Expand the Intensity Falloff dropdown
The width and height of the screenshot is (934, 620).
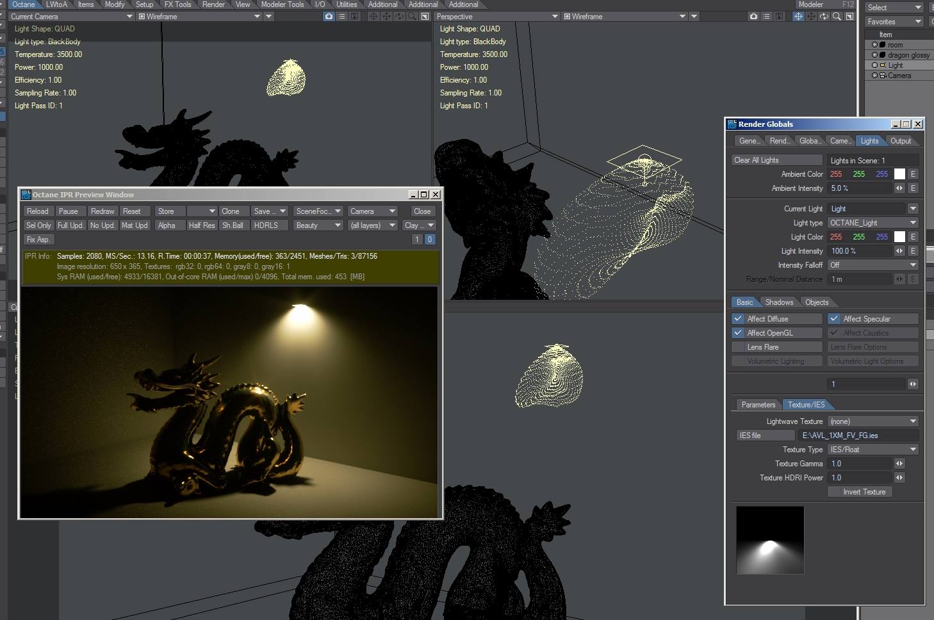[873, 265]
